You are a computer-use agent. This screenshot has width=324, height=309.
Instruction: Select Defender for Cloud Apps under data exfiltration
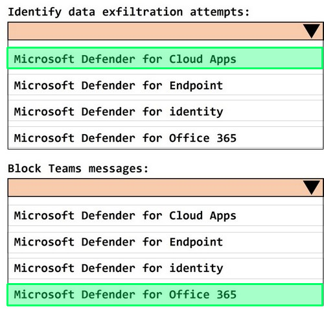tap(165, 58)
